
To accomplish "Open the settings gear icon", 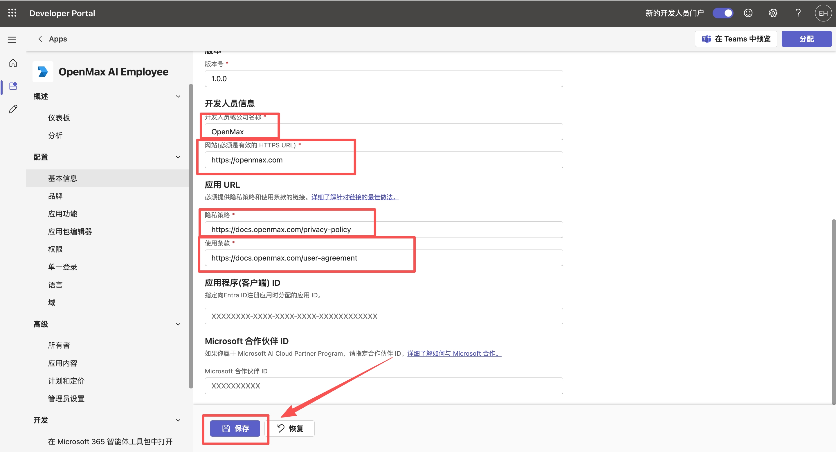I will point(773,13).
